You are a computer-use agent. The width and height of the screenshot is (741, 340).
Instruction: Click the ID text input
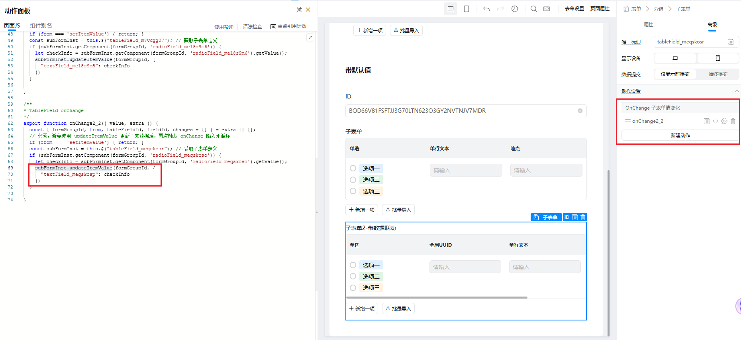tap(466, 111)
